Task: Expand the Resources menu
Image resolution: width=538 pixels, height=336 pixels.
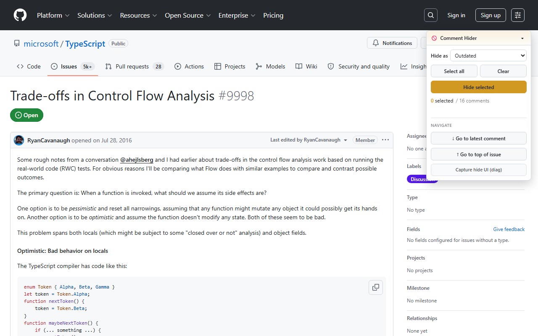Action: pos(139,15)
